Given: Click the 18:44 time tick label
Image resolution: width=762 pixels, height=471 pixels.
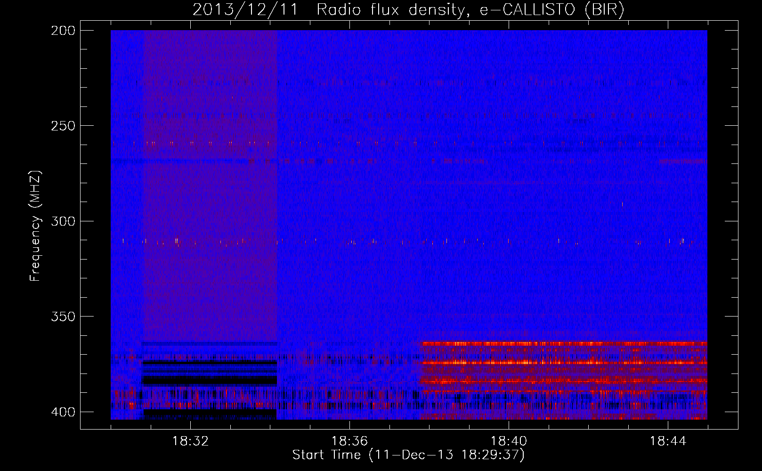Looking at the screenshot, I should coord(668,441).
